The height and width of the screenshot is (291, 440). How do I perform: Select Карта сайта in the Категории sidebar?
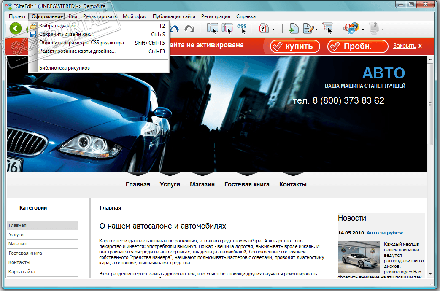pyautogui.click(x=43, y=272)
